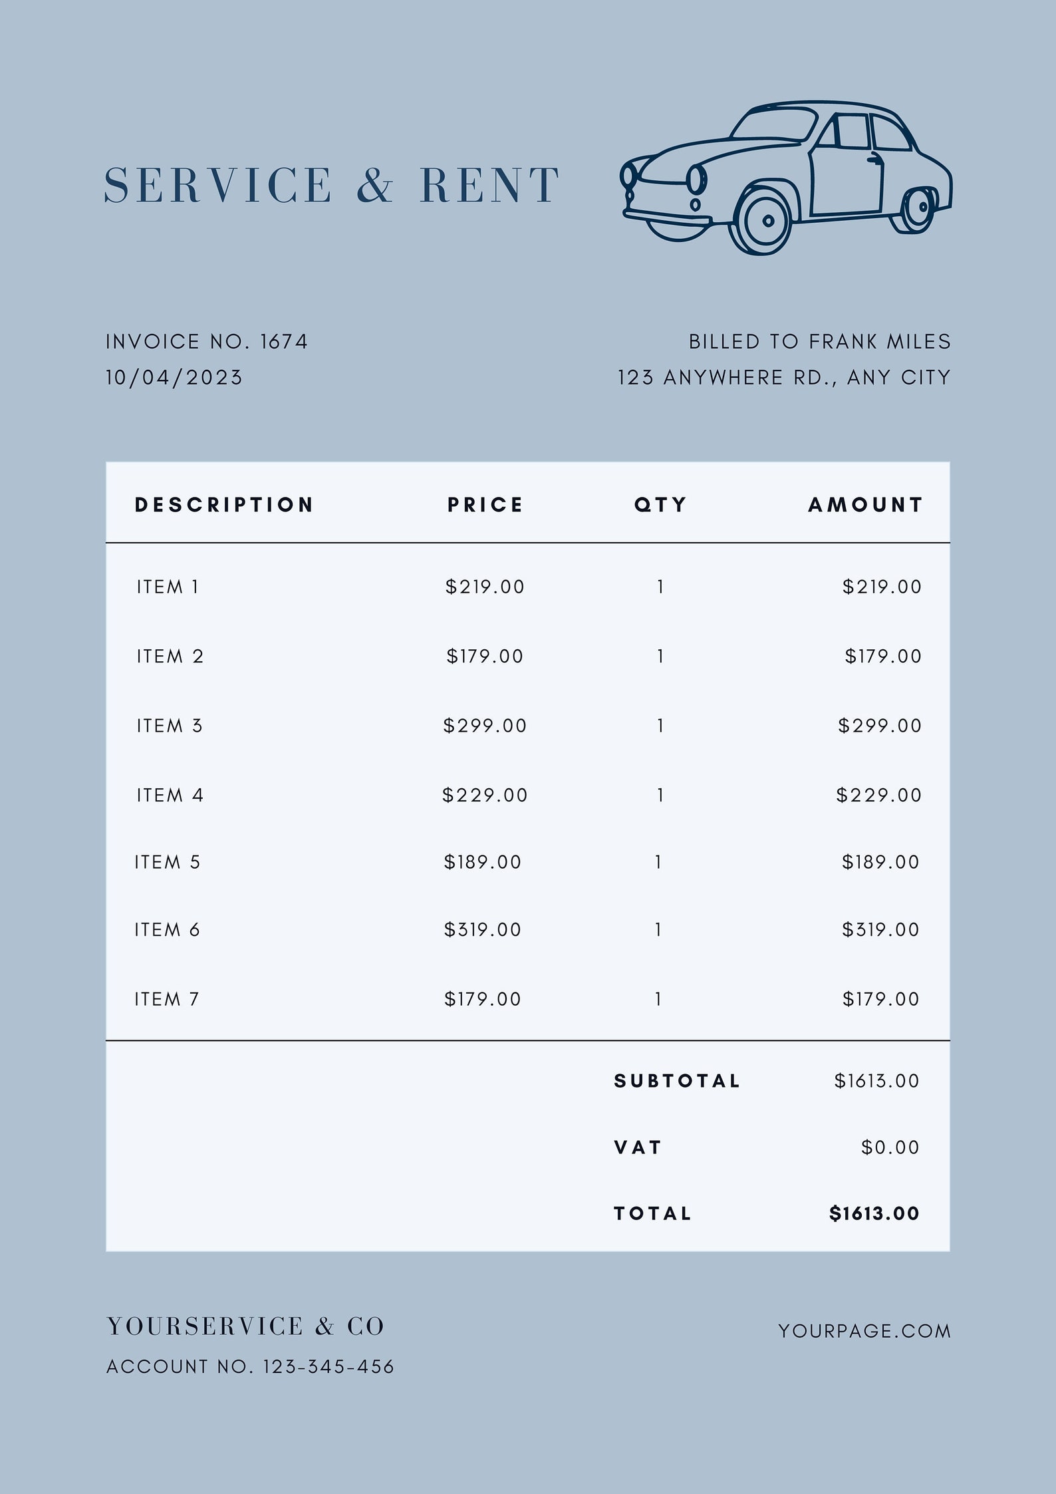The width and height of the screenshot is (1056, 1494).
Task: Select the ITEM 7 description cell
Action: pos(167,999)
